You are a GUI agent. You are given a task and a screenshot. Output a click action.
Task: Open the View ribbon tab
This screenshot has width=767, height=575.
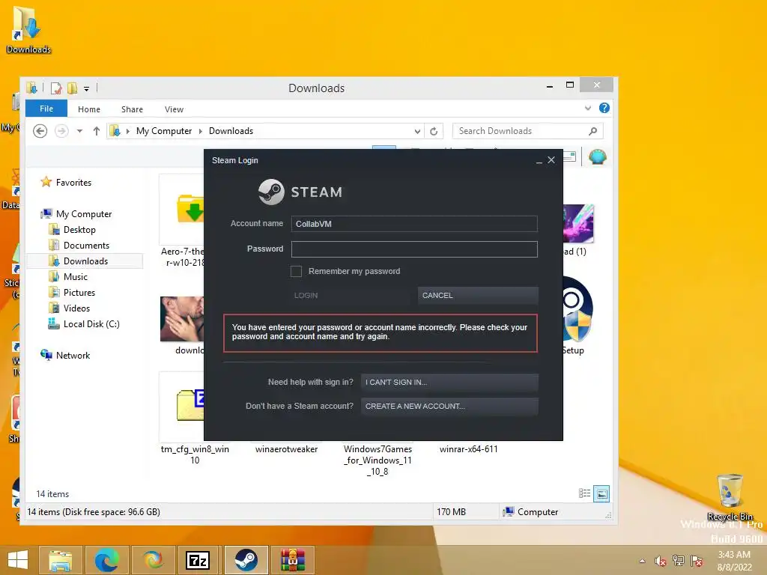(x=174, y=109)
